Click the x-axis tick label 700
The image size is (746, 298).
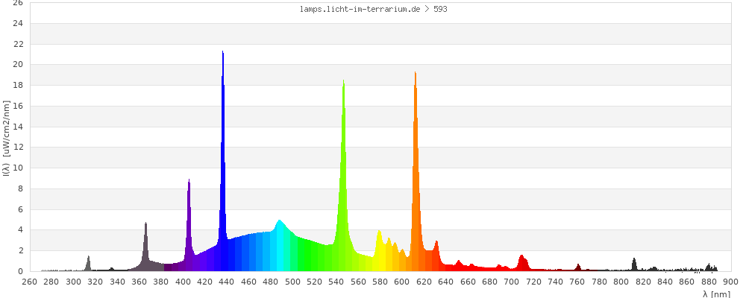pyautogui.click(x=512, y=282)
